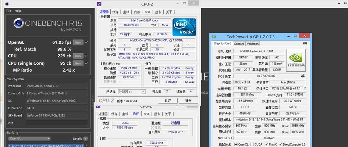Switch to 处理器 tab in memory CPU-Z window
348x147 pixels.
pyautogui.click(x=103, y=114)
